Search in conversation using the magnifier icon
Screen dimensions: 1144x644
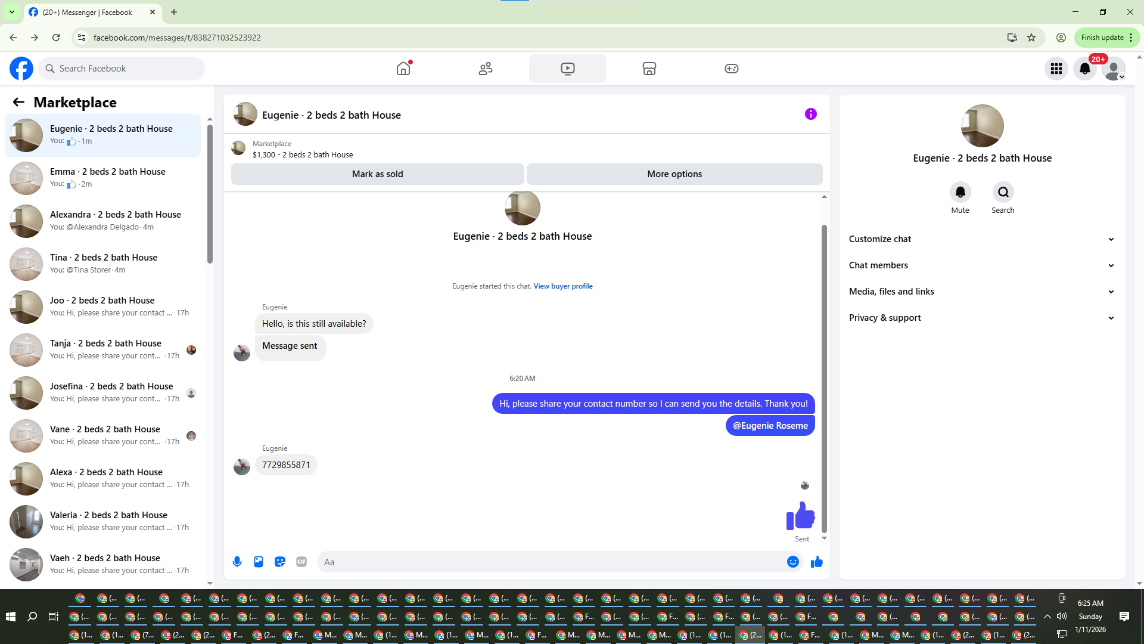coord(1003,192)
